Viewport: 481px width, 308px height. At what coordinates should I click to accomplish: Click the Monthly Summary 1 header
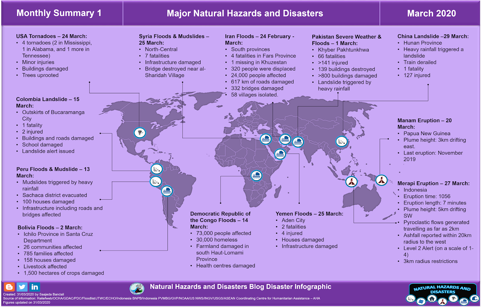(x=59, y=13)
